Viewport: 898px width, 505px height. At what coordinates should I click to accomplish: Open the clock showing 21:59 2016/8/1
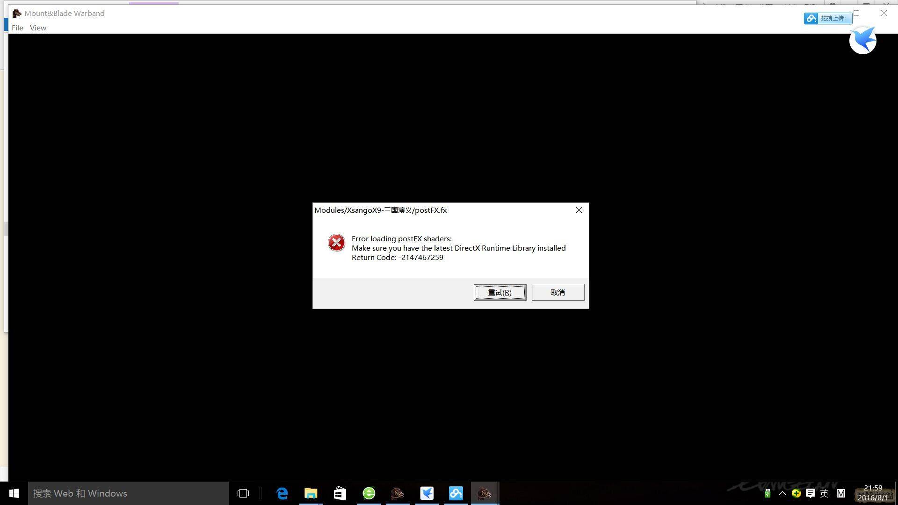[873, 493]
